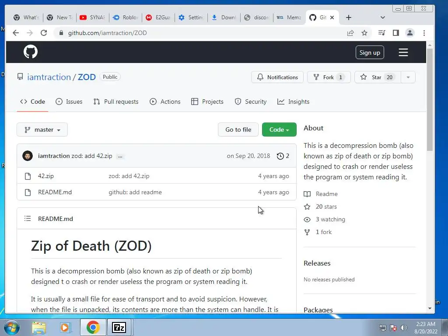Open the 1 fork link
The width and height of the screenshot is (448, 336).
[324, 232]
